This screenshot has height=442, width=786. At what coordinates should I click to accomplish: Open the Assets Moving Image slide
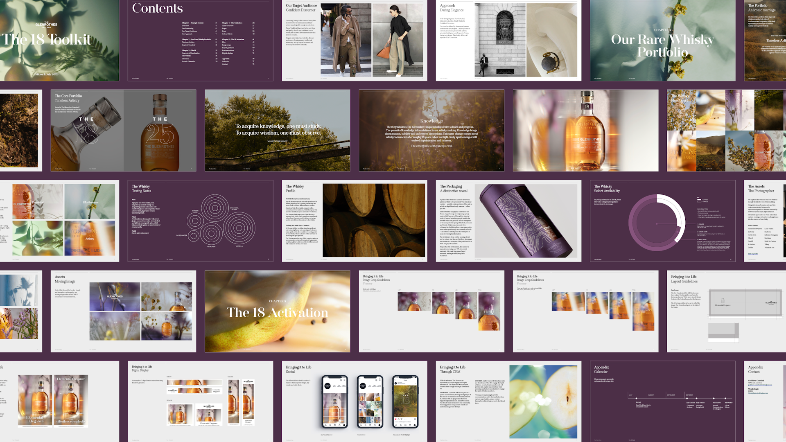(123, 311)
